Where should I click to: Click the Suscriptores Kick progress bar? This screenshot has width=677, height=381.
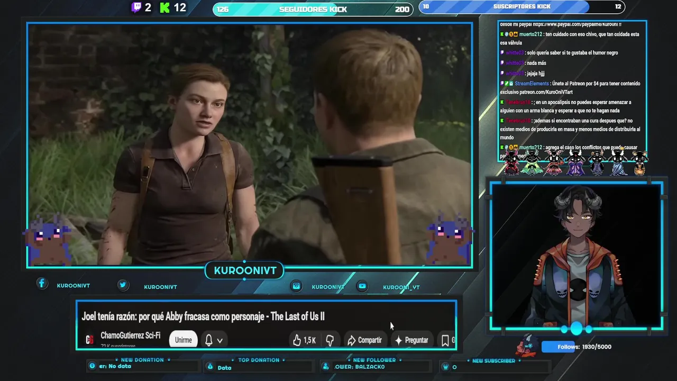[x=522, y=6]
